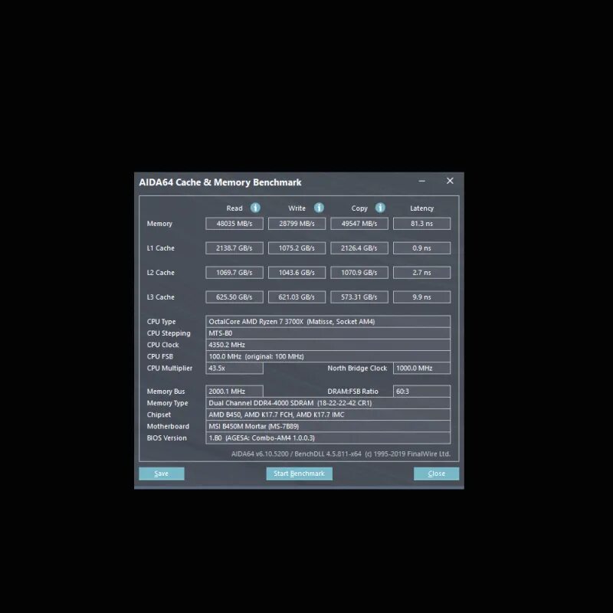
Task: Select Memory copy value 49547 MB/s
Action: tap(359, 224)
